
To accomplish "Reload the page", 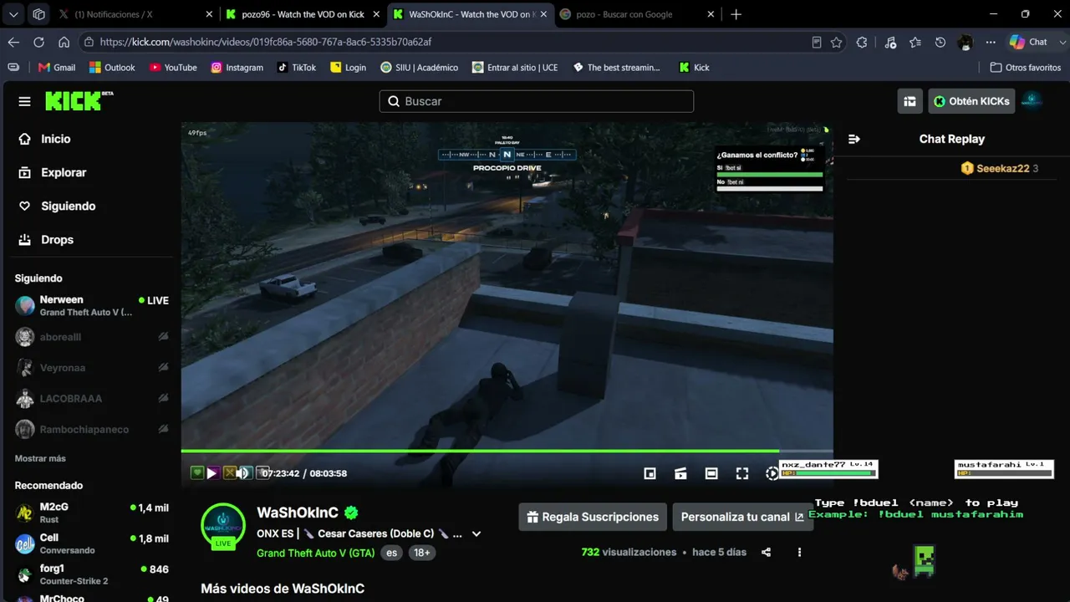I will [38, 42].
